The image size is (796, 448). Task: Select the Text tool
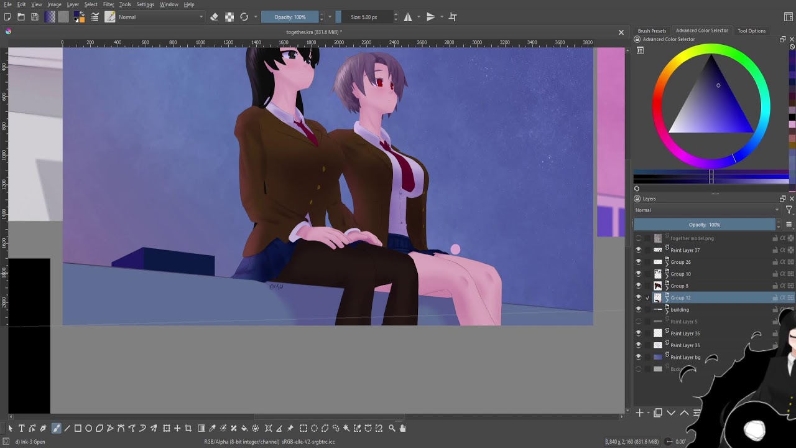click(21, 428)
